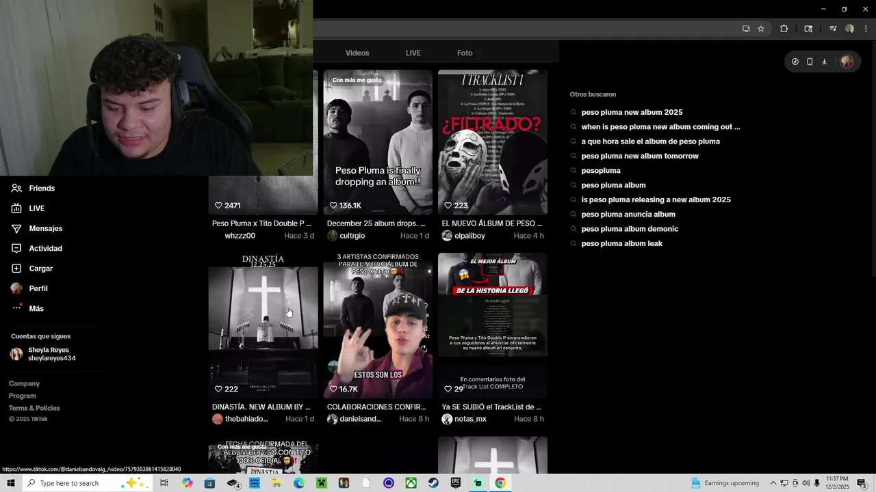The image size is (876, 492).
Task: Open the elpaliboy creator profile
Action: pyautogui.click(x=463, y=236)
